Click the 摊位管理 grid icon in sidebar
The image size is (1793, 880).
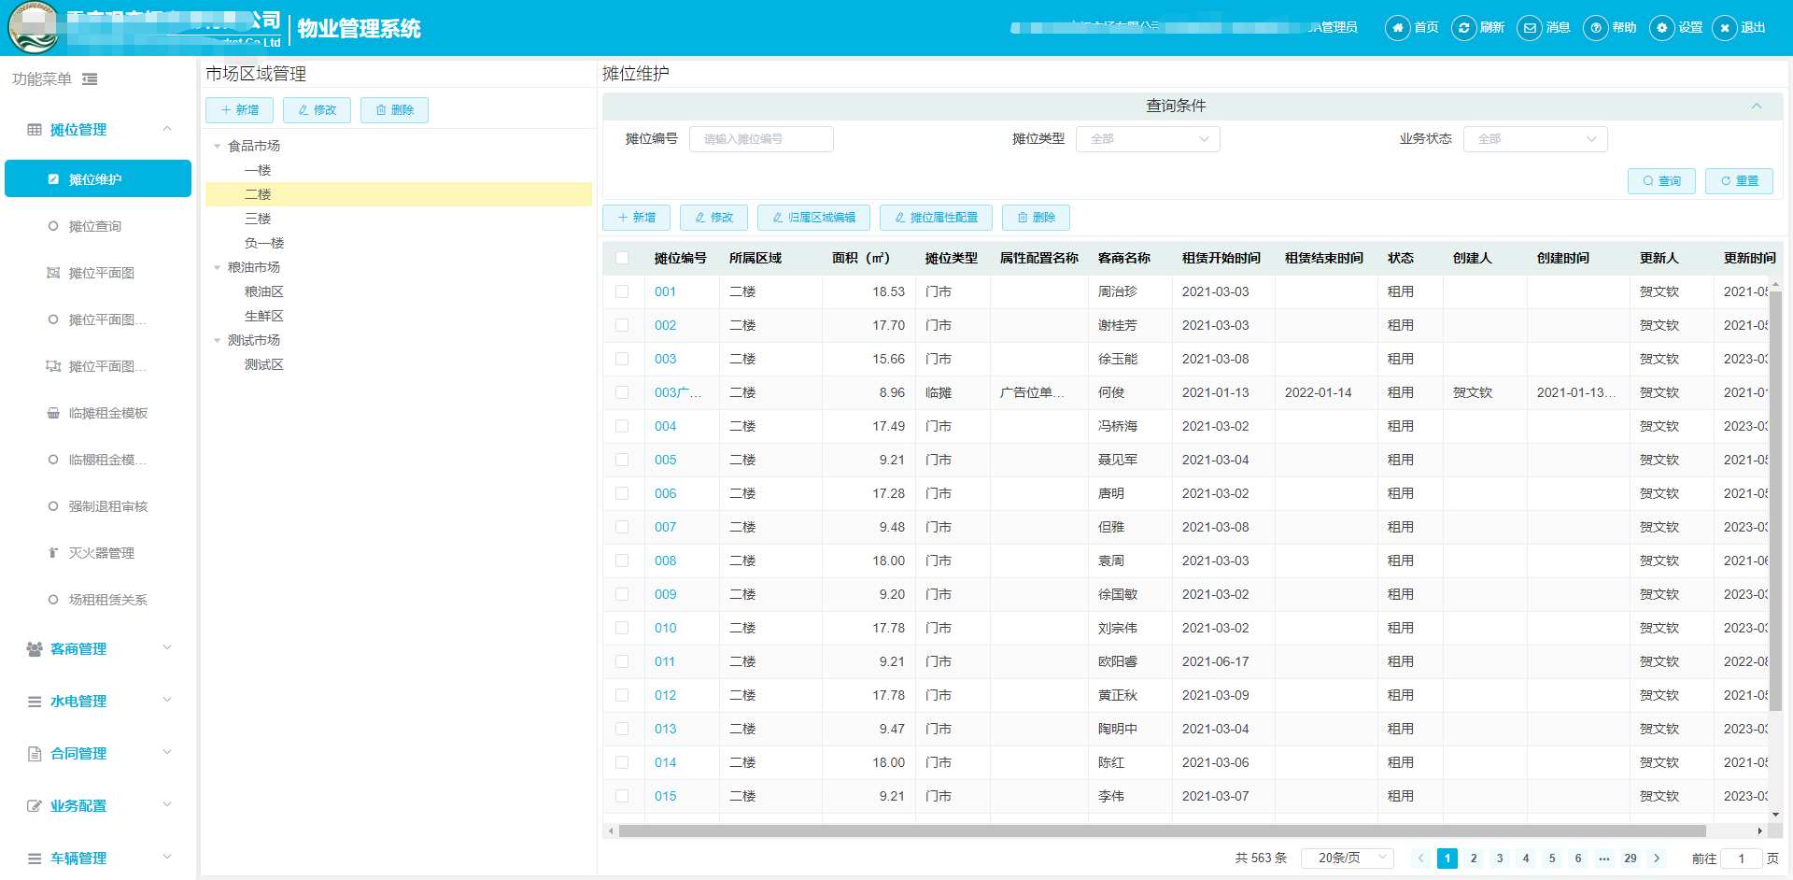click(35, 130)
